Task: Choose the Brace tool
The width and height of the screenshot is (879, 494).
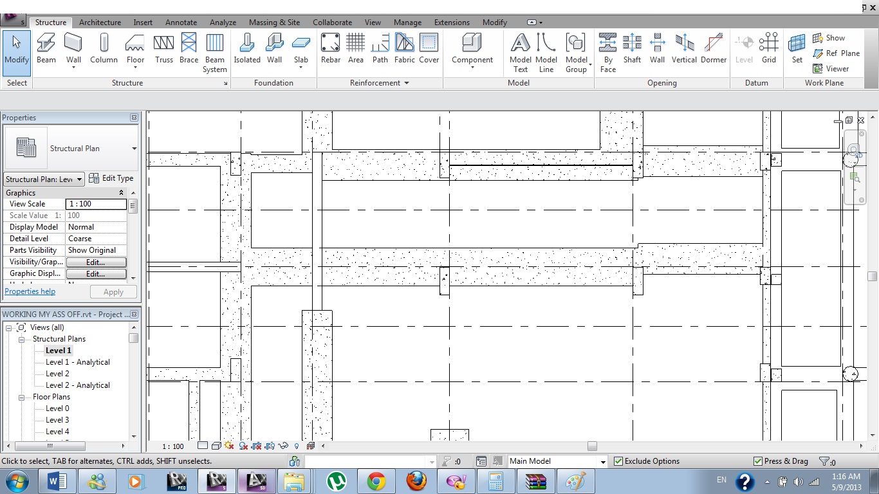Action: [x=189, y=49]
